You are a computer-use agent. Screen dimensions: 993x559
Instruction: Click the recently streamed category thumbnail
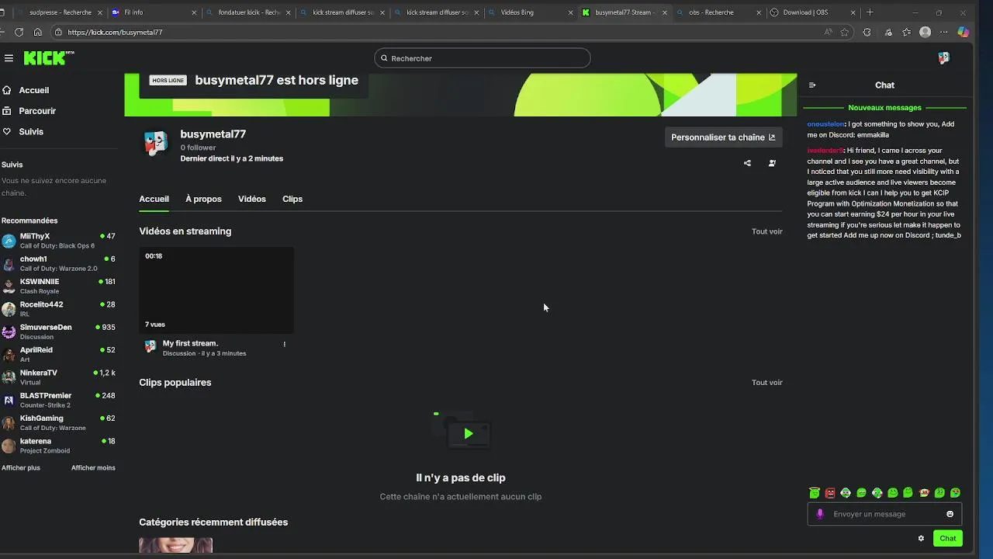click(175, 545)
